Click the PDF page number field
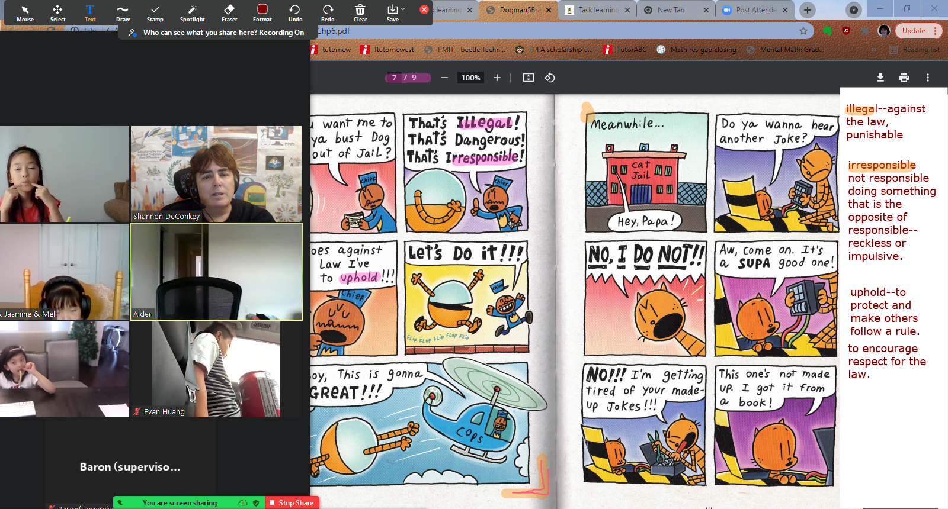The width and height of the screenshot is (948, 509). pyautogui.click(x=395, y=78)
